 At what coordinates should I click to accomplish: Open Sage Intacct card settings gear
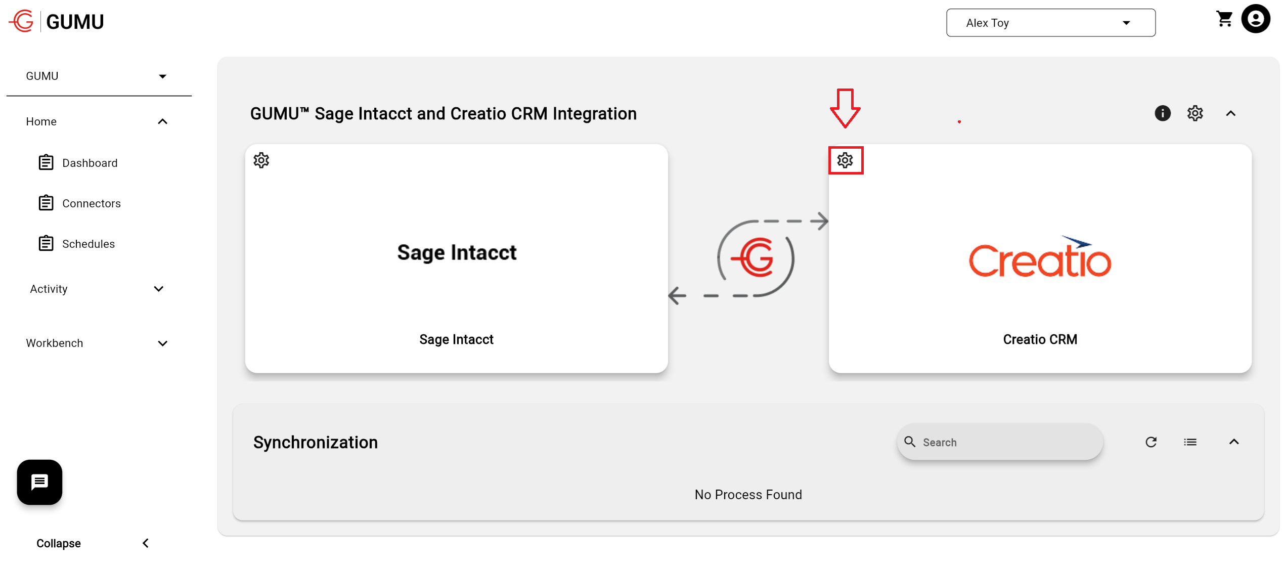(x=261, y=160)
